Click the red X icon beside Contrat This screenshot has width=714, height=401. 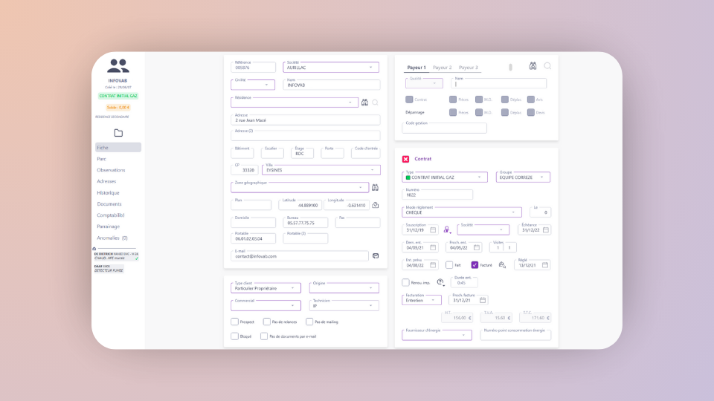405,159
